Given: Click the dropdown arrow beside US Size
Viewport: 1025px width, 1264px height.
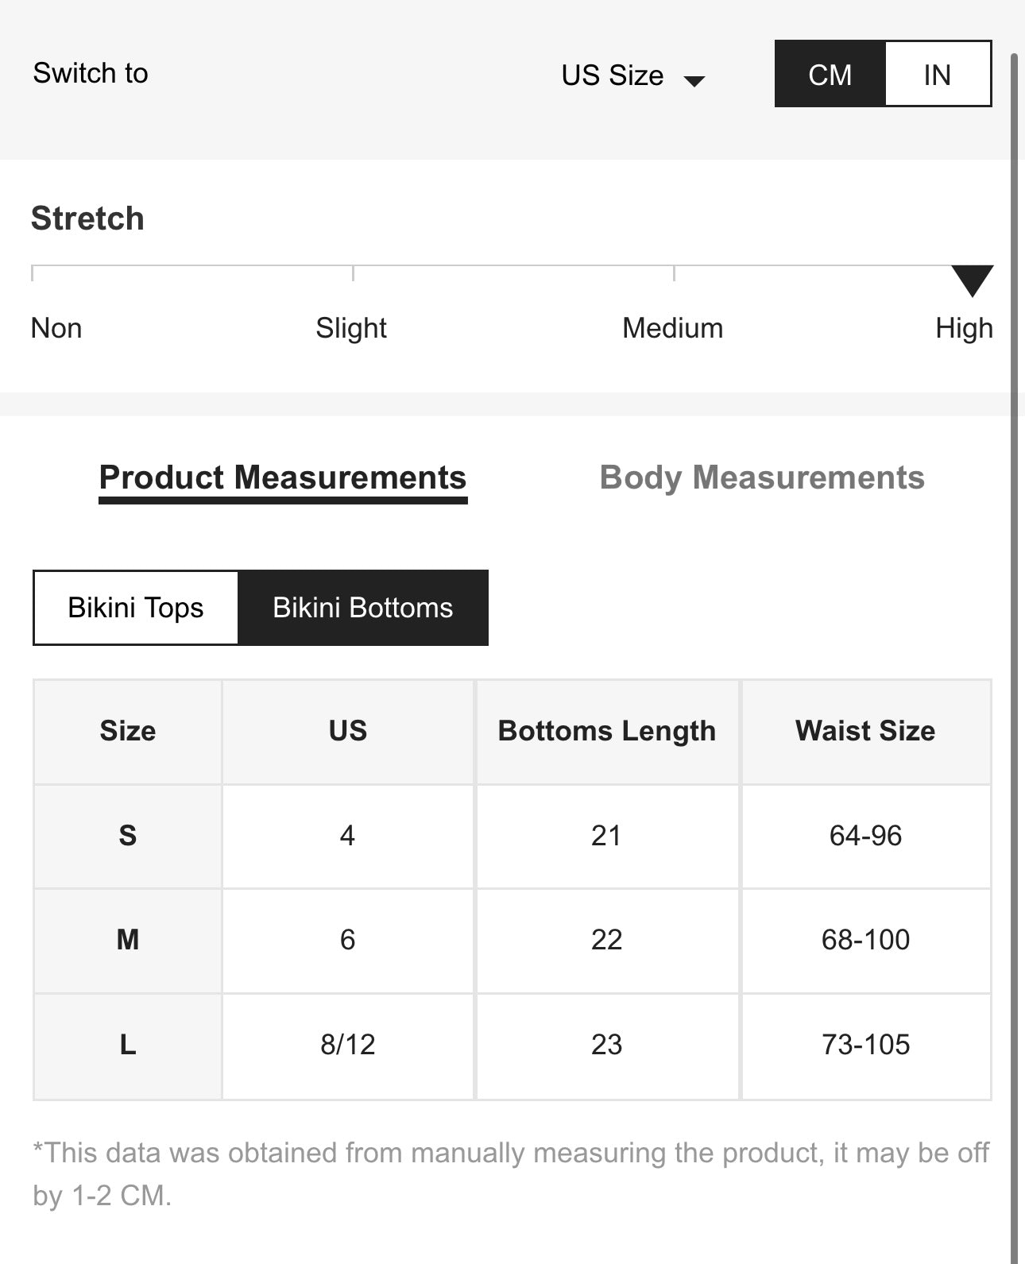Looking at the screenshot, I should pos(694,80).
